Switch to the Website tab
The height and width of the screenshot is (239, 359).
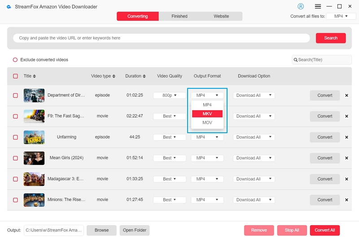[221, 16]
